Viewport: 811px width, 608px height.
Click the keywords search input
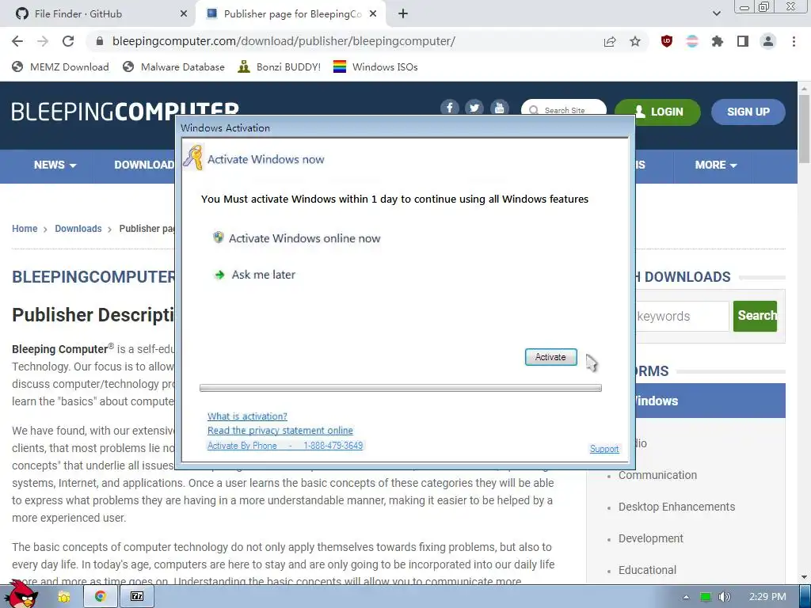[x=682, y=317]
